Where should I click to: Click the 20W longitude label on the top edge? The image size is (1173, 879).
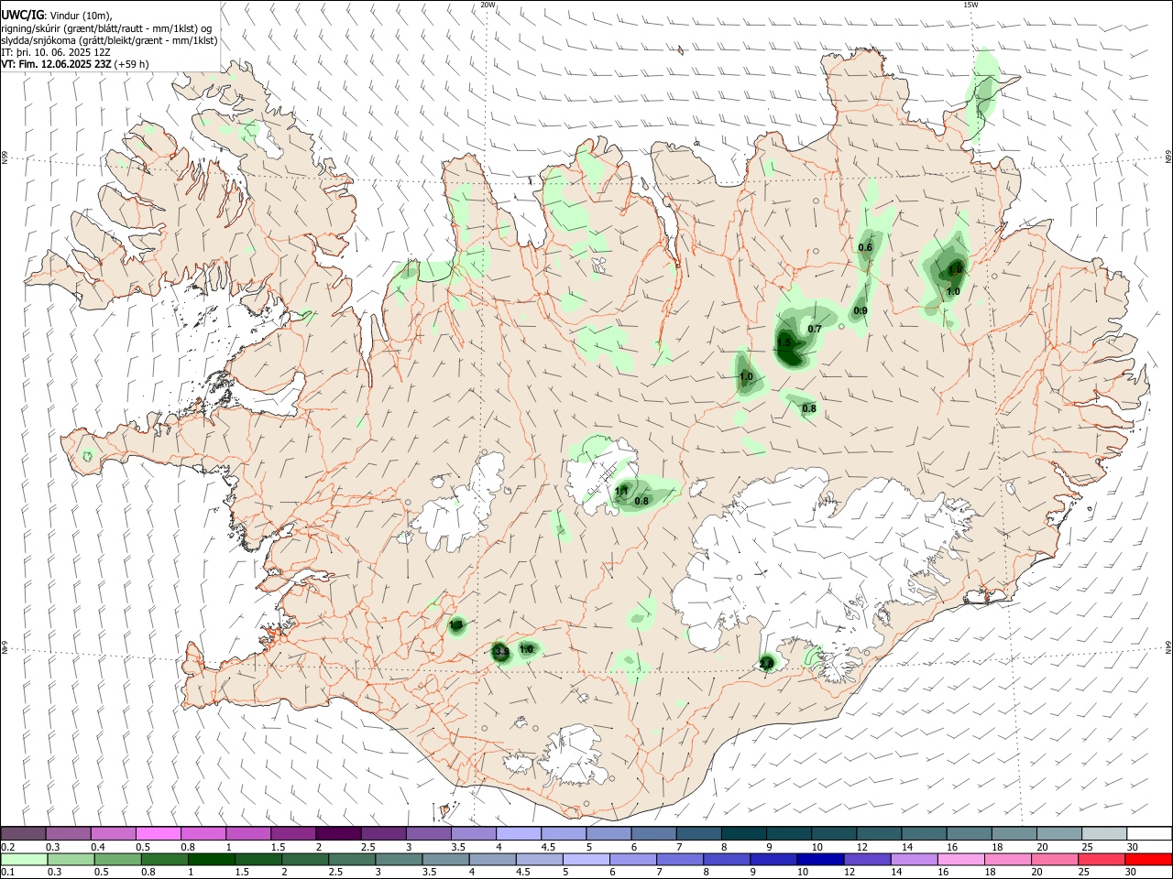[x=488, y=5]
